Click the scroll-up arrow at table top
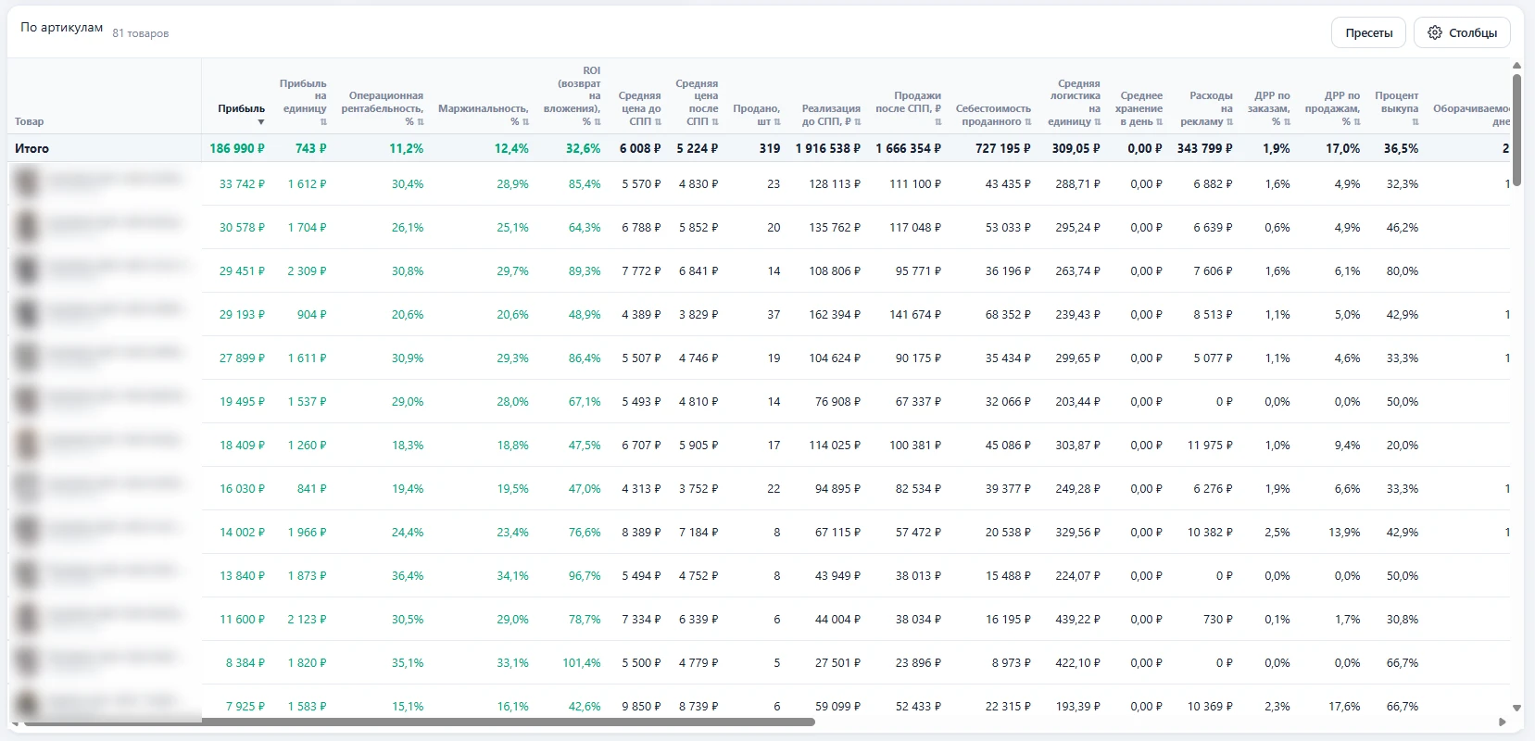Viewport: 1535px width, 741px height. pyautogui.click(x=1516, y=66)
